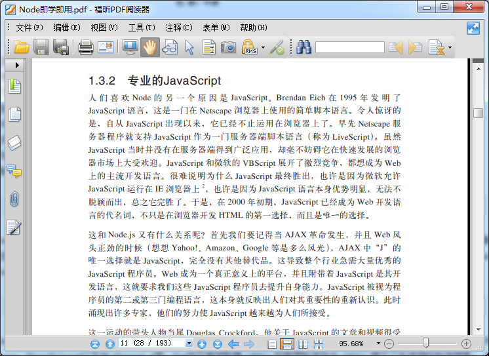Zoom out with minus button
The image size is (489, 356).
389,344
